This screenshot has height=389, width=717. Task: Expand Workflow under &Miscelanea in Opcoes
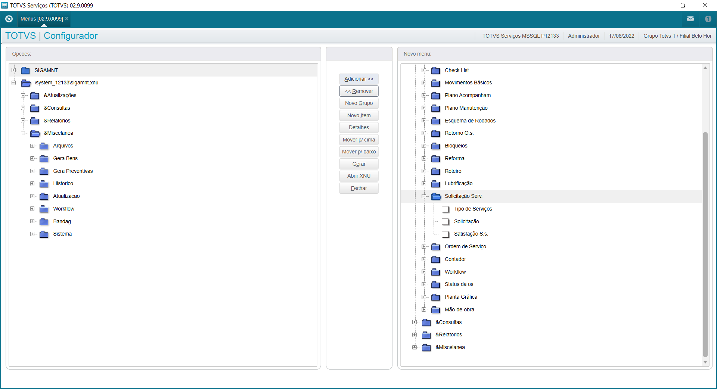(32, 209)
